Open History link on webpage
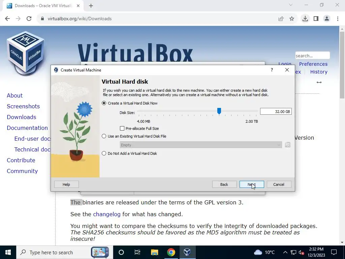 (319, 72)
